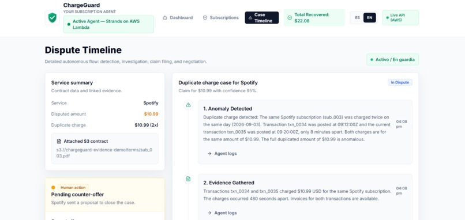The image size is (465, 220).
Task: Switch language to EN
Action: pyautogui.click(x=369, y=18)
